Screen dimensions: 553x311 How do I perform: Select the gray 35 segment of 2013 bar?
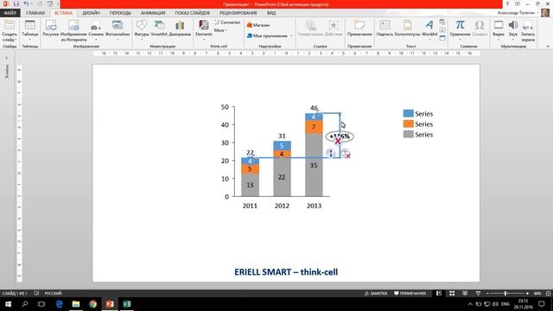pos(314,165)
